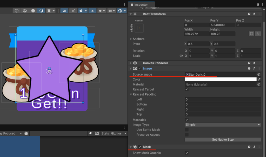
Task: Open Canvas Renderer presets icon
Action: (x=254, y=63)
